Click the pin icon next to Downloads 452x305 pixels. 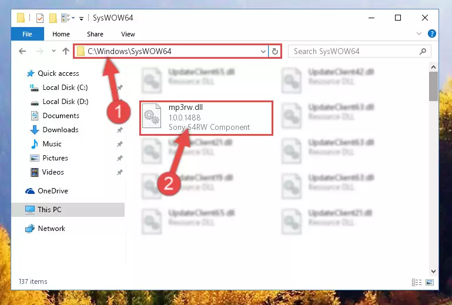[x=120, y=130]
